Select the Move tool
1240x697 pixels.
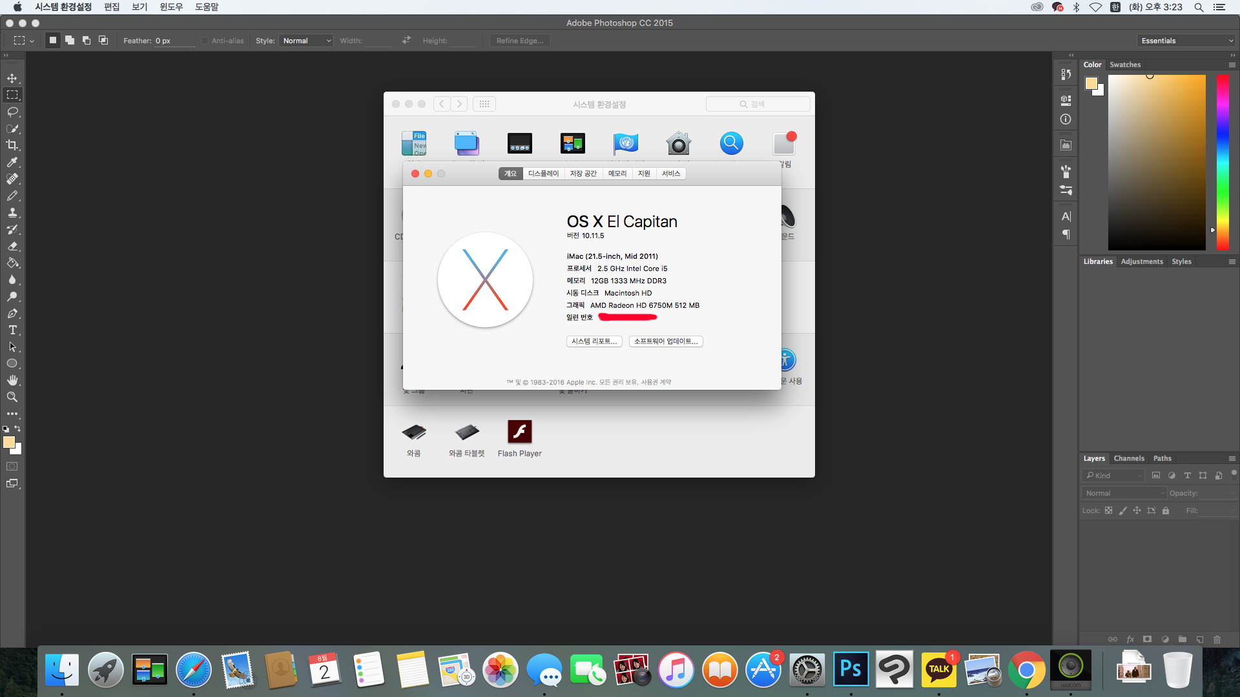12,78
